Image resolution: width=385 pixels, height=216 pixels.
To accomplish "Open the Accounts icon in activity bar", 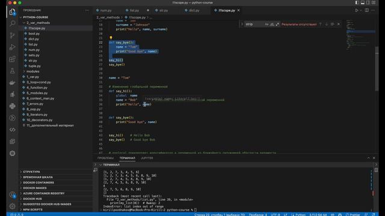I will [12, 194].
